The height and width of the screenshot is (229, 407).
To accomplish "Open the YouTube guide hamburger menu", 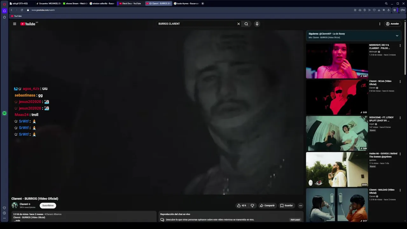I will (x=14, y=24).
